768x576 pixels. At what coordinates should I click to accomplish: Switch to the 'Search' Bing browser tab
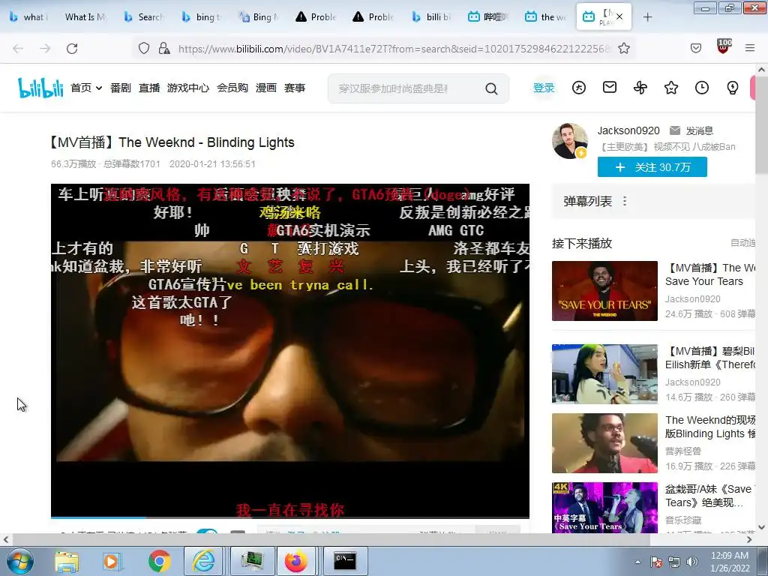pyautogui.click(x=143, y=17)
